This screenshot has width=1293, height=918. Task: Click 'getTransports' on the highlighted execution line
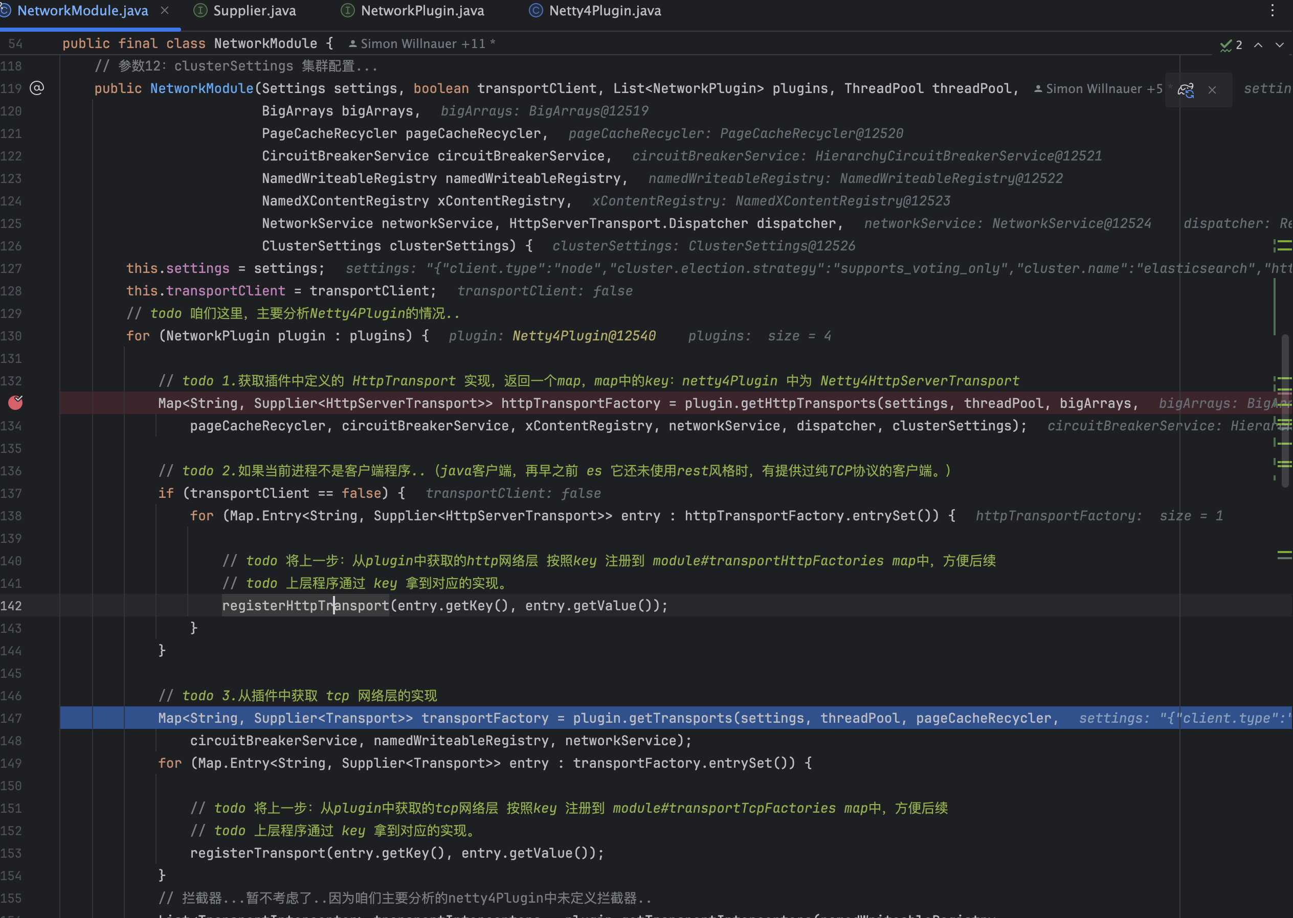tap(680, 718)
